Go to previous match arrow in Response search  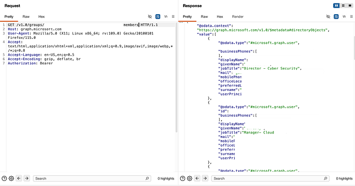point(197,178)
